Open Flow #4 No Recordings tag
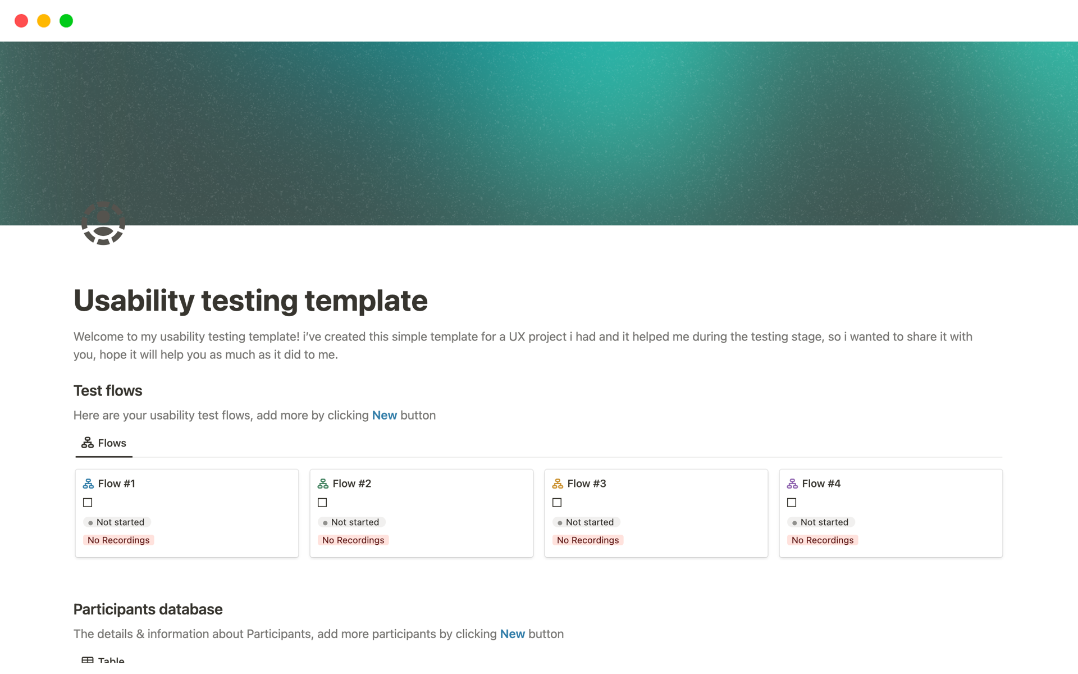Viewport: 1078px width, 674px height. pyautogui.click(x=822, y=540)
